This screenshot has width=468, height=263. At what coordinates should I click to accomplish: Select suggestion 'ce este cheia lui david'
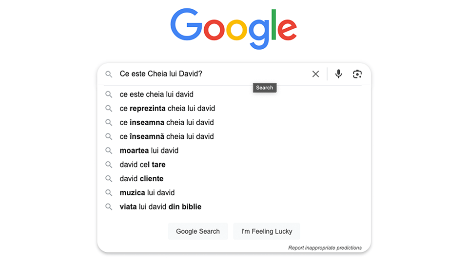[x=156, y=94]
